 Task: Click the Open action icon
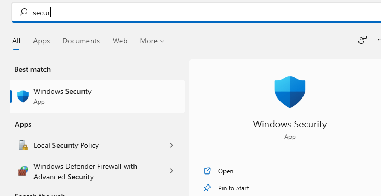click(207, 171)
